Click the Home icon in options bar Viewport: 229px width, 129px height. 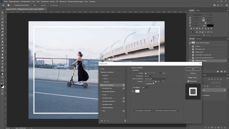(3, 5)
